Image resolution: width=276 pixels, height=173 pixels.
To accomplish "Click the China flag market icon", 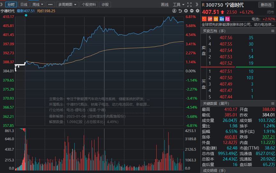I will 204,19.
